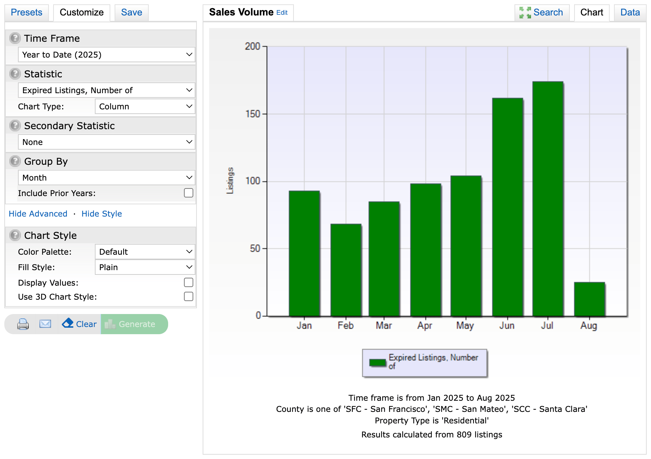Click the Statistic help icon
The image size is (651, 459).
point(15,74)
